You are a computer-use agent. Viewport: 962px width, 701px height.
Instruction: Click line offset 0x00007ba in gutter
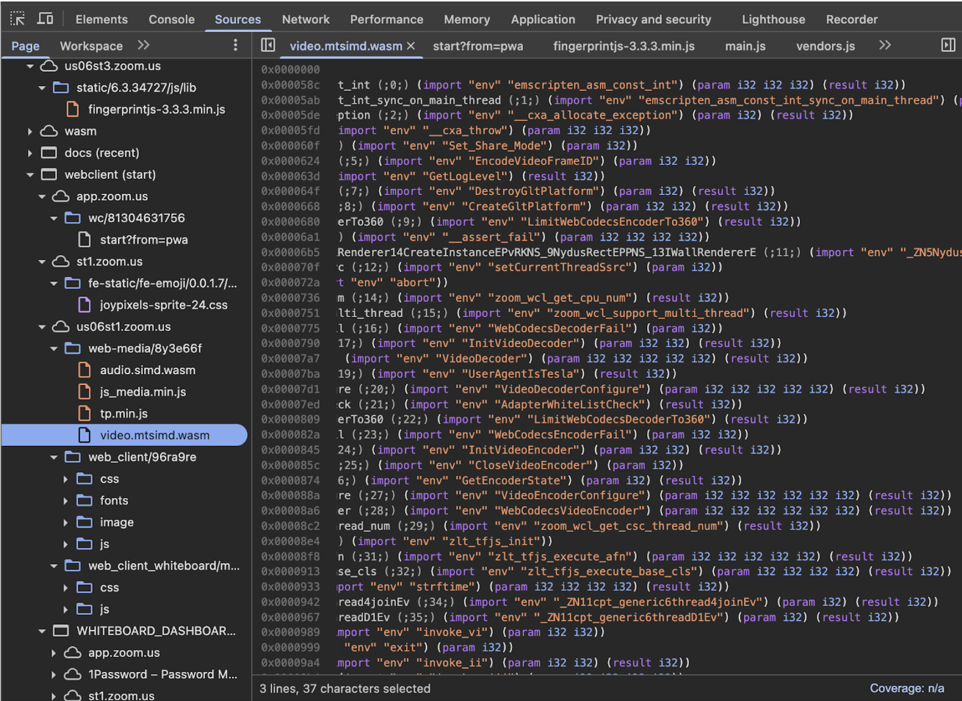pos(291,374)
